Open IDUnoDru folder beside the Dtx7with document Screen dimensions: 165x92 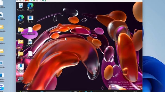[x=21, y=55]
